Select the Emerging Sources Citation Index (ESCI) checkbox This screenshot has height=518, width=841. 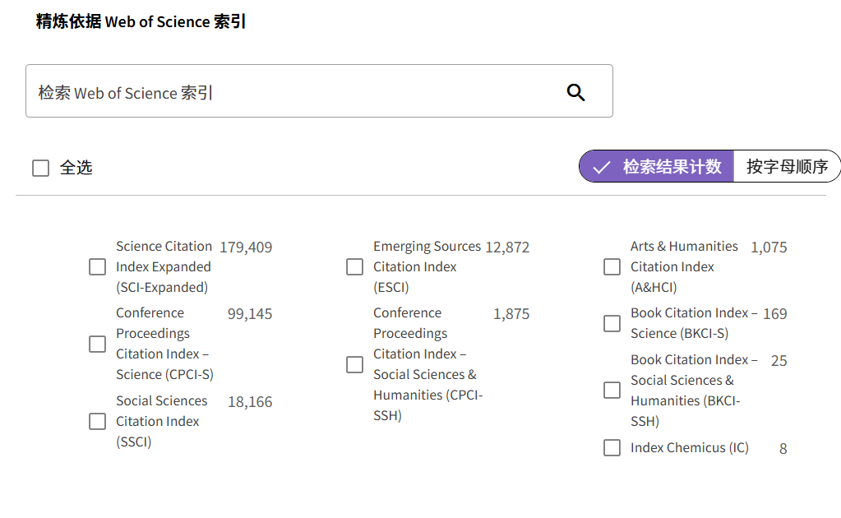point(354,266)
